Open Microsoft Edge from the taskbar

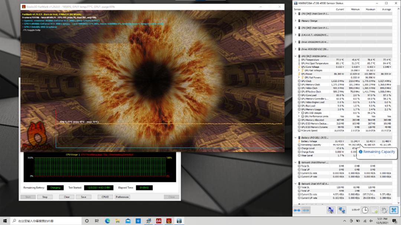(x=107, y=221)
